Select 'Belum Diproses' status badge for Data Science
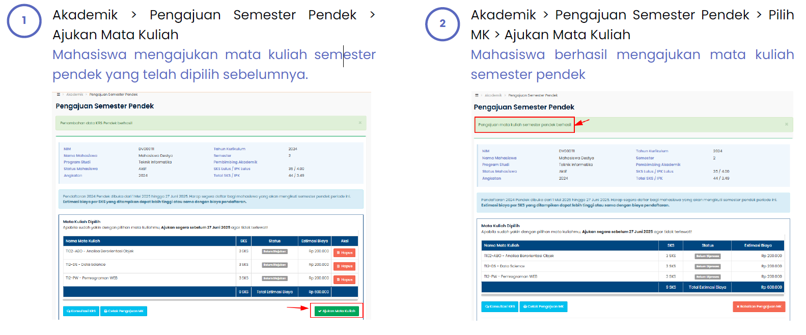The image size is (806, 335). point(708,266)
